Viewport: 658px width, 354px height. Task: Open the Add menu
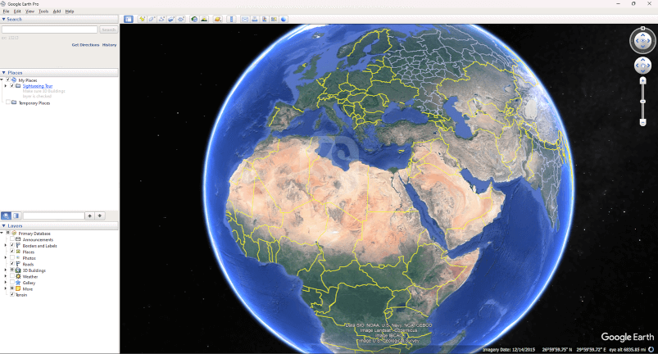57,11
